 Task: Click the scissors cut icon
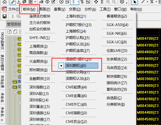[13, 16]
